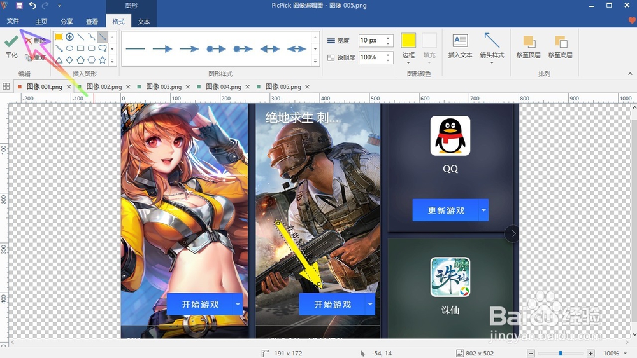This screenshot has width=637, height=358.
Task: Click the yellow arrow shape on canvas
Action: 299,256
